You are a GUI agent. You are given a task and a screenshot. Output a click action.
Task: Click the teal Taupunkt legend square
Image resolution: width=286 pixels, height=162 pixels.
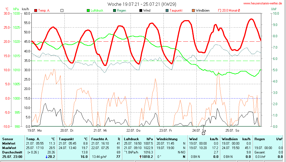coord(167,10)
